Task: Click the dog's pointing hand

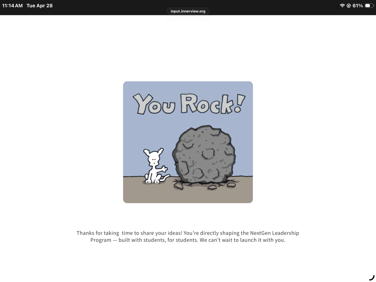Action: point(164,169)
